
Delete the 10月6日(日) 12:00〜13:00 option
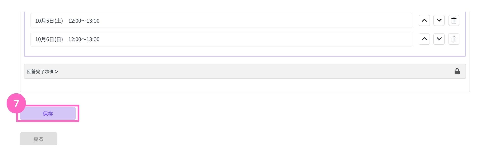point(454,39)
